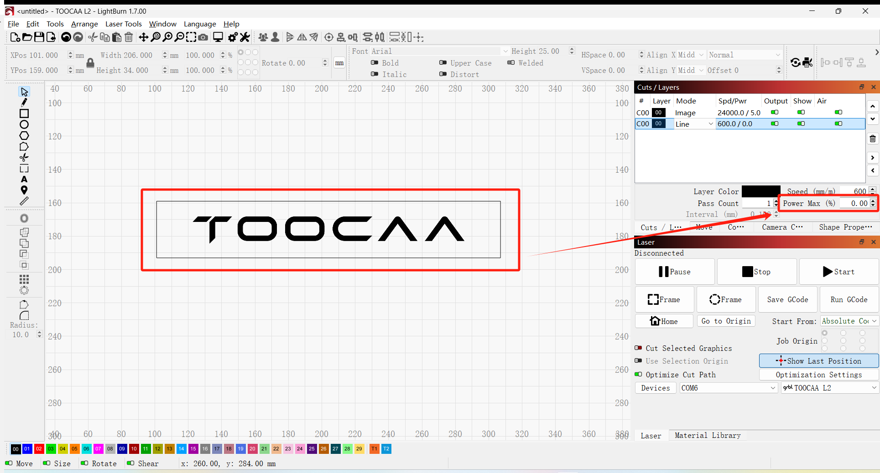880x473 pixels.
Task: Select the Position Laser marker tool
Action: tap(24, 190)
